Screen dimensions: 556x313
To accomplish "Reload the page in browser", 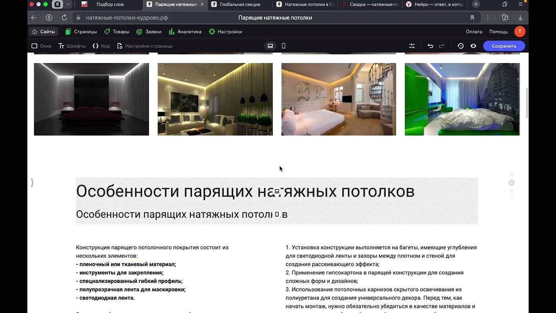I will (64, 18).
